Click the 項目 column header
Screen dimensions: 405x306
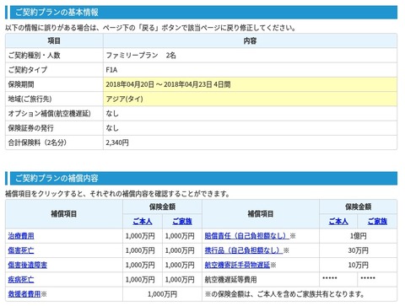click(x=54, y=41)
